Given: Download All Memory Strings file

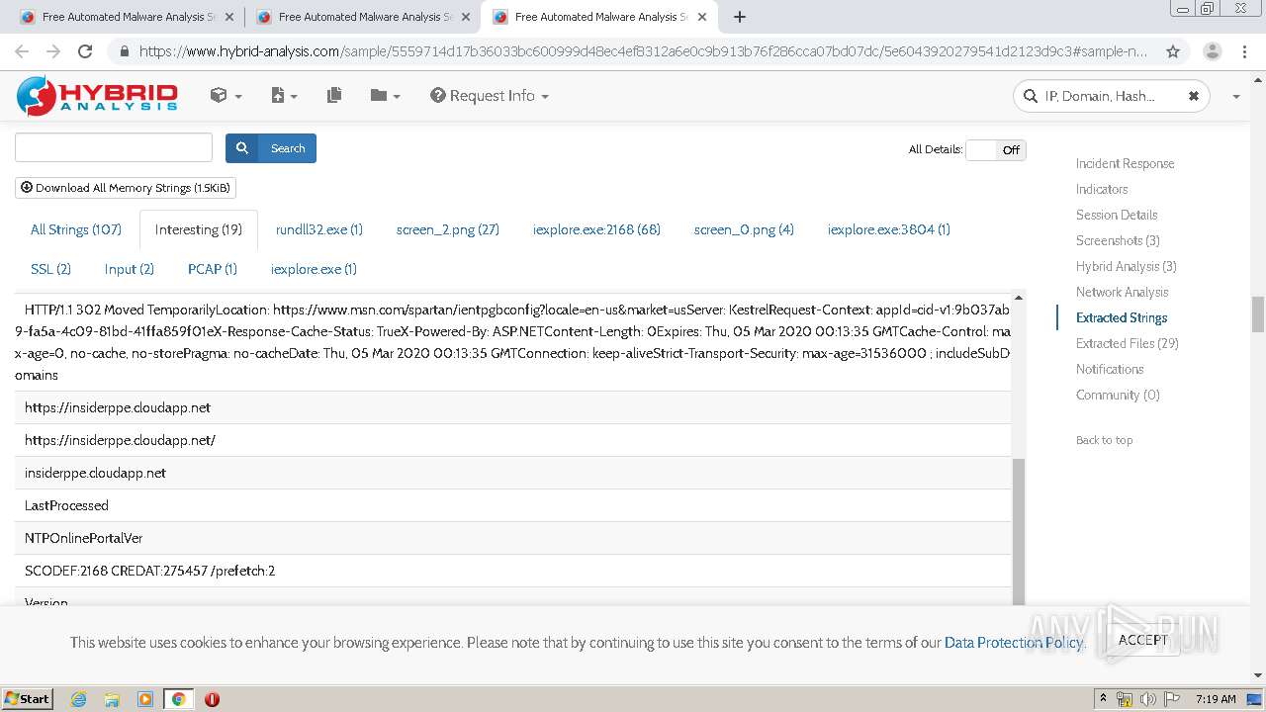Looking at the screenshot, I should tap(126, 187).
